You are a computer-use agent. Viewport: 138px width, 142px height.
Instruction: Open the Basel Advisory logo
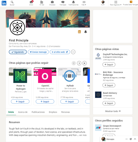click(98, 95)
